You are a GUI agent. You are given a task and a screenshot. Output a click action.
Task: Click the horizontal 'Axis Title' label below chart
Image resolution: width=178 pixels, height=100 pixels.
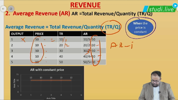tap(51, 98)
